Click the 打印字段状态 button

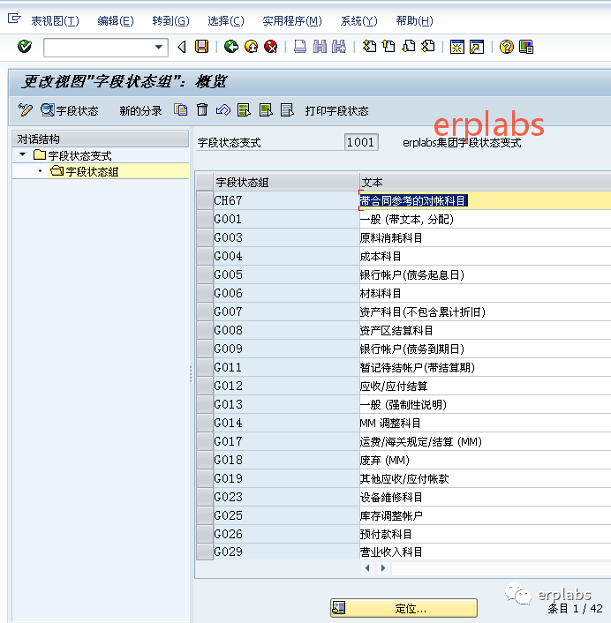pyautogui.click(x=336, y=111)
